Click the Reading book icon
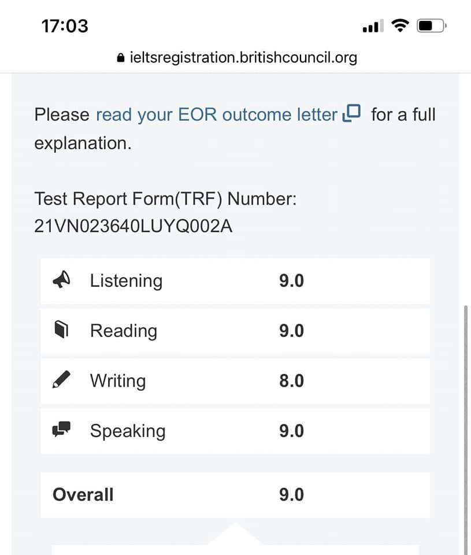This screenshot has height=555, width=471. [x=61, y=330]
